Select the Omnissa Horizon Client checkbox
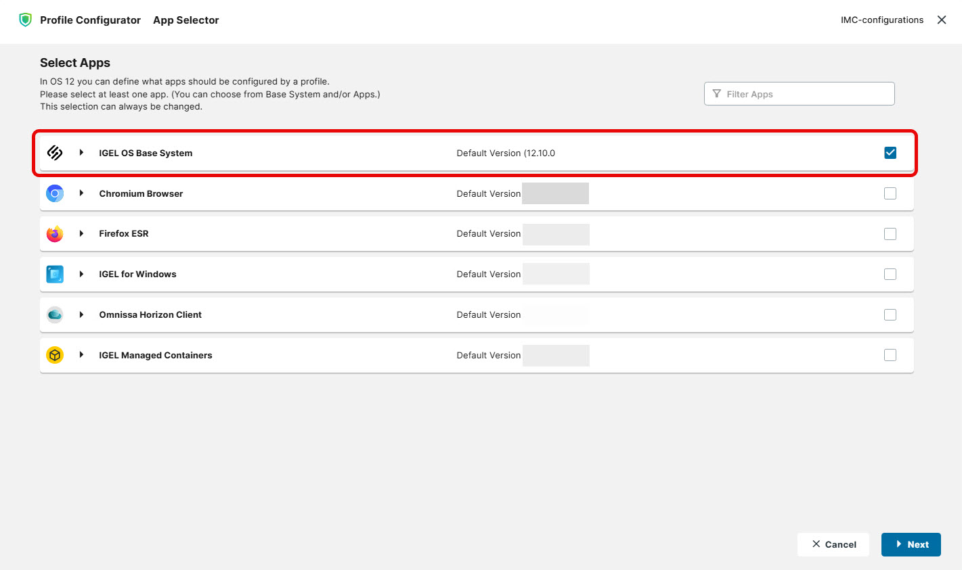962x570 pixels. (890, 314)
